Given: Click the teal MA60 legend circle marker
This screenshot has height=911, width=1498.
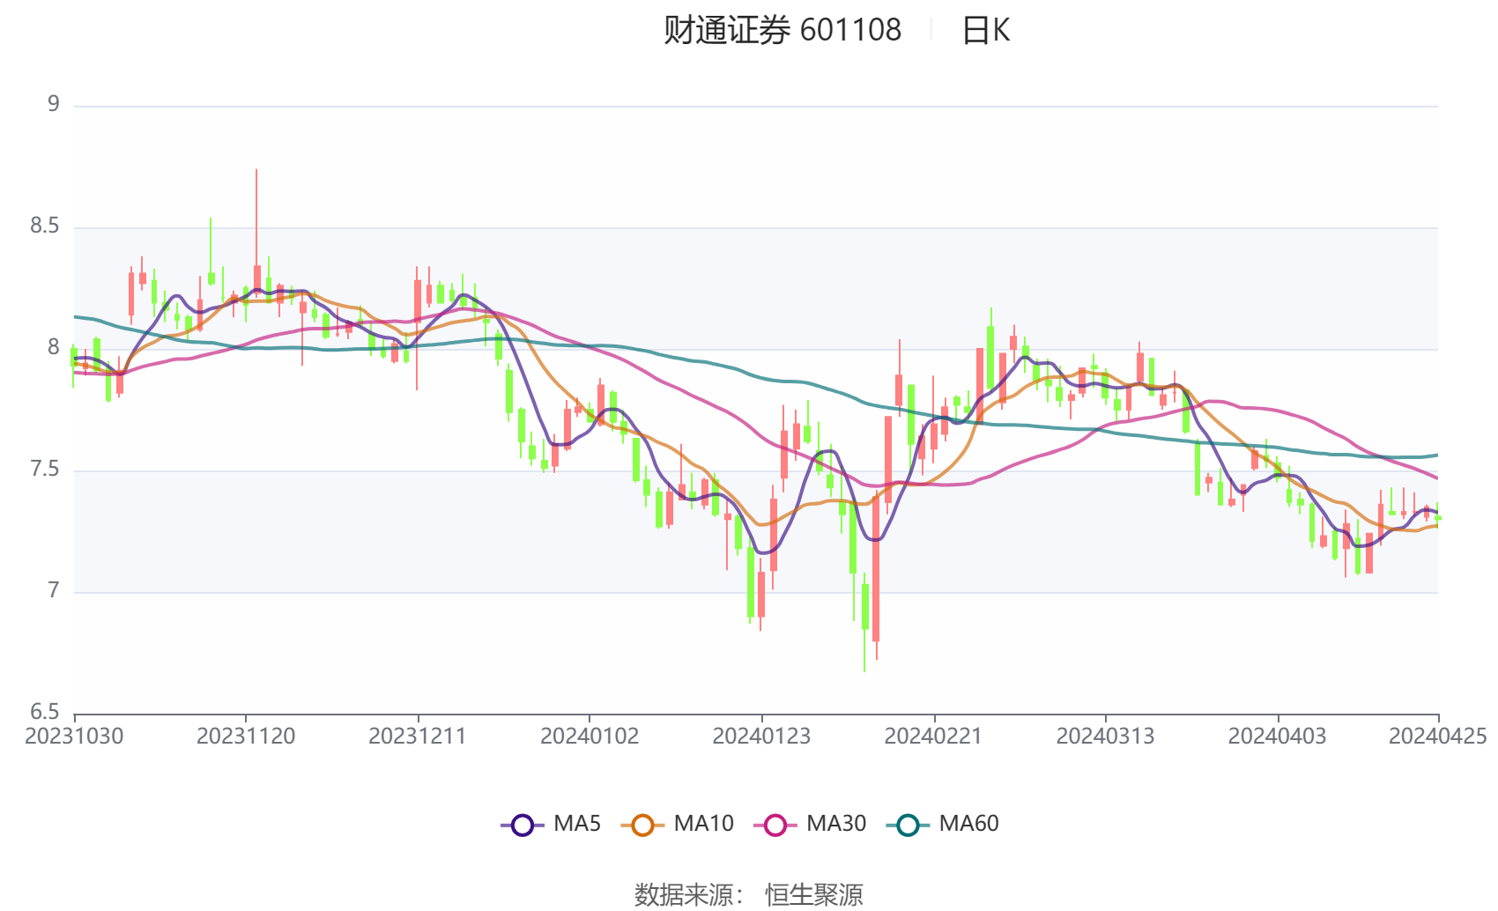Looking at the screenshot, I should tap(908, 826).
